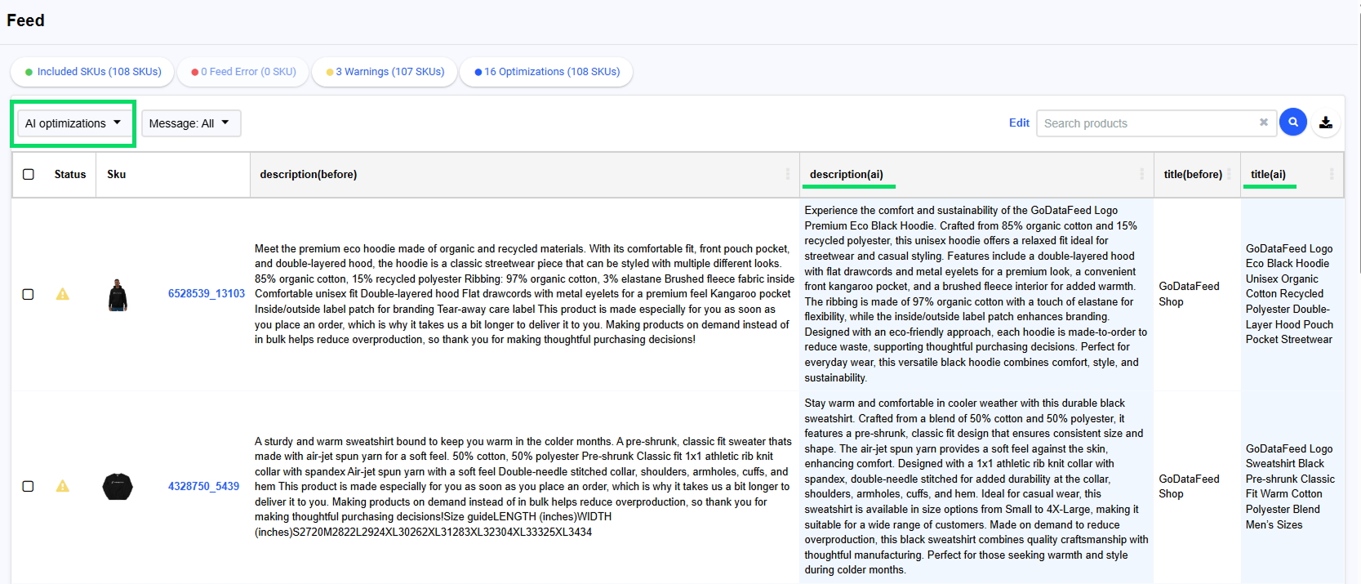Viewport: 1361px width, 584px height.
Task: Click the Edit link
Action: click(x=1019, y=123)
